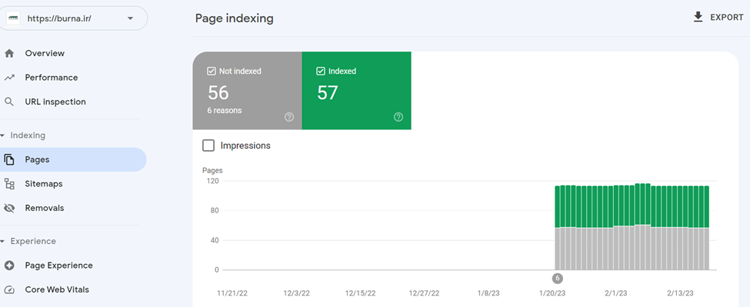The height and width of the screenshot is (307, 750).
Task: Click the Core Web Vitals gauge icon
Action: [9, 290]
